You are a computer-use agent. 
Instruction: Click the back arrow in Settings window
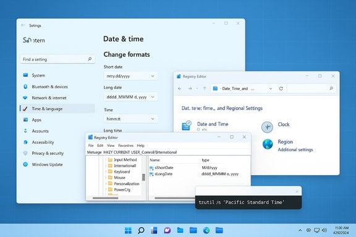coord(23,25)
